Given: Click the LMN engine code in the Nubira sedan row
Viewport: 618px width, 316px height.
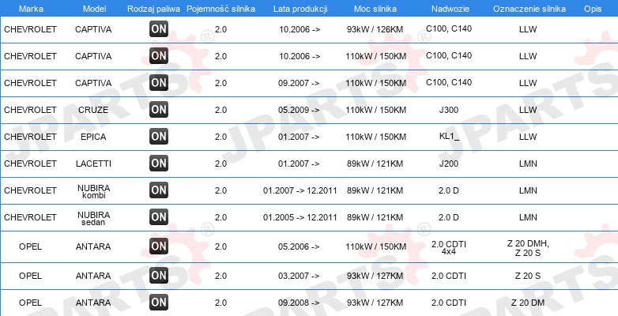Looking at the screenshot, I should (528, 217).
